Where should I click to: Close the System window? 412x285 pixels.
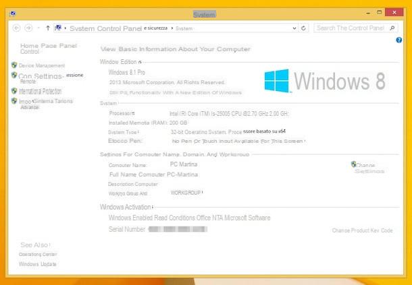point(394,12)
